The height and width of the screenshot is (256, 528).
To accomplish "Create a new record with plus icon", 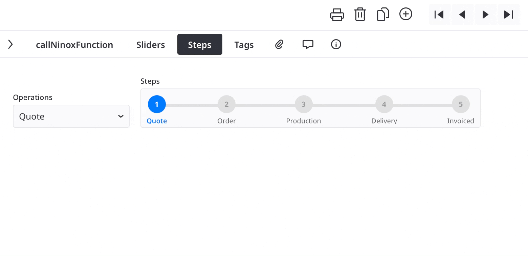I will [406, 14].
